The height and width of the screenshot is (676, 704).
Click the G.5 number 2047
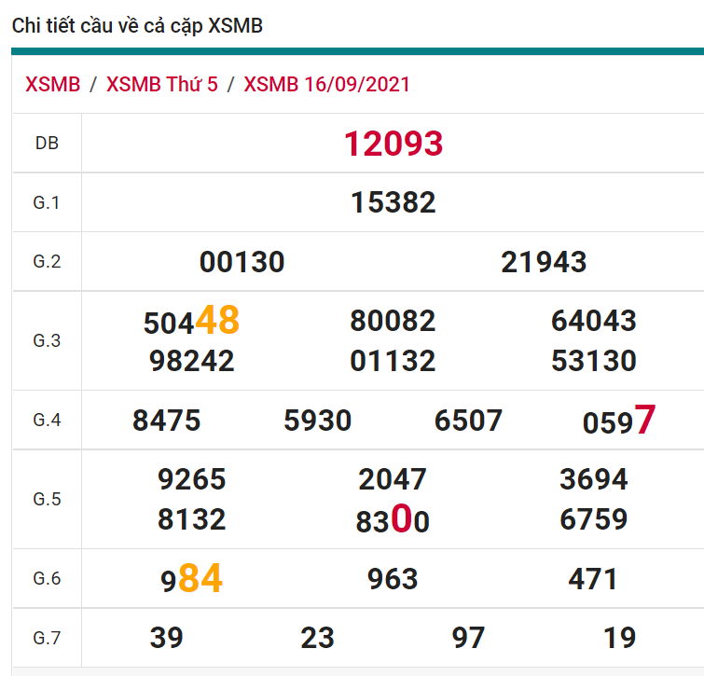tap(393, 479)
